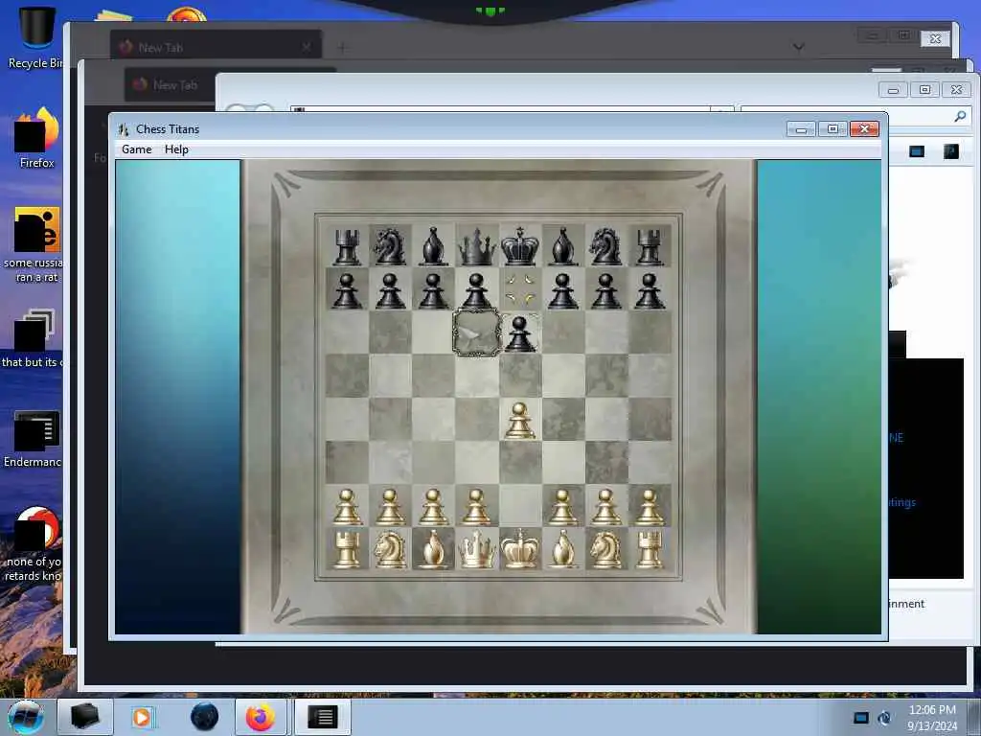The width and height of the screenshot is (981, 736).
Task: Open the Firefox desktop shortcut
Action: point(37,138)
